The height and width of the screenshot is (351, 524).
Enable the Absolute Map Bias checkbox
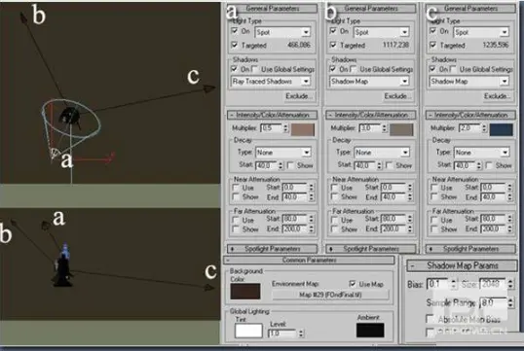click(x=430, y=319)
